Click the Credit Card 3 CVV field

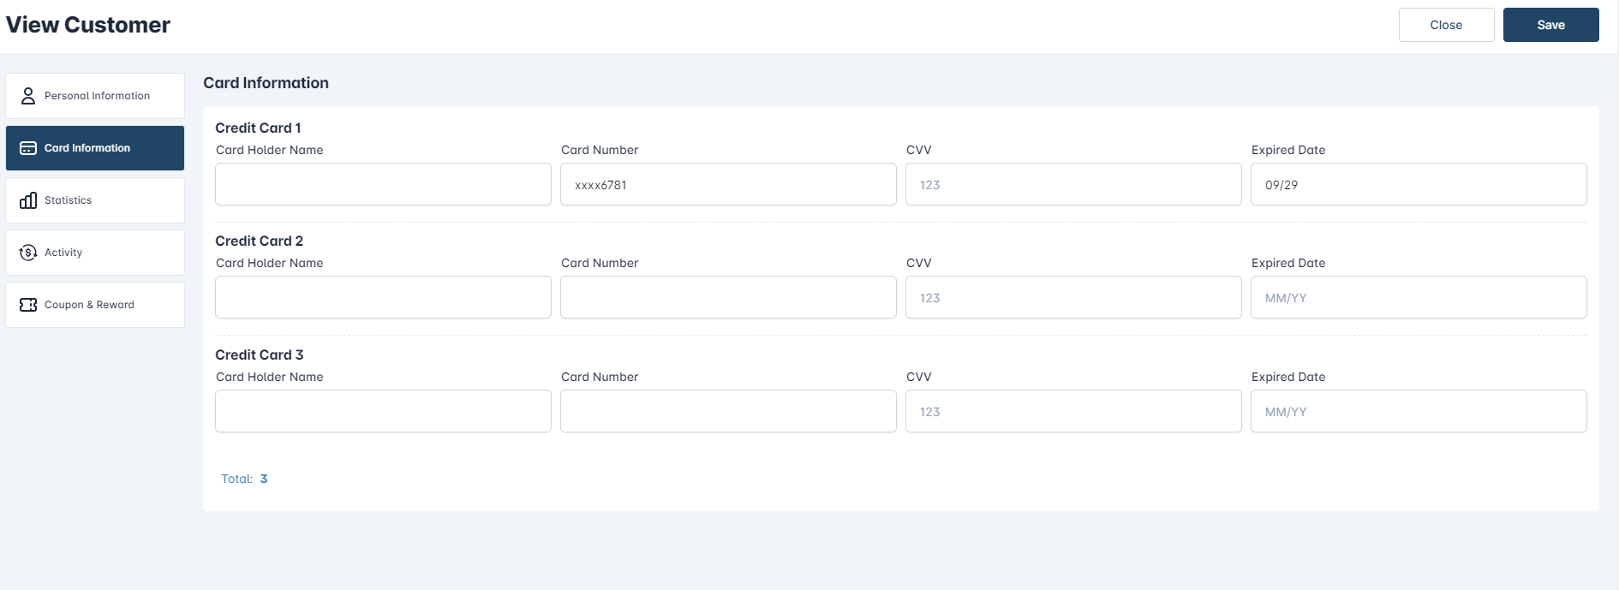coord(1073,411)
